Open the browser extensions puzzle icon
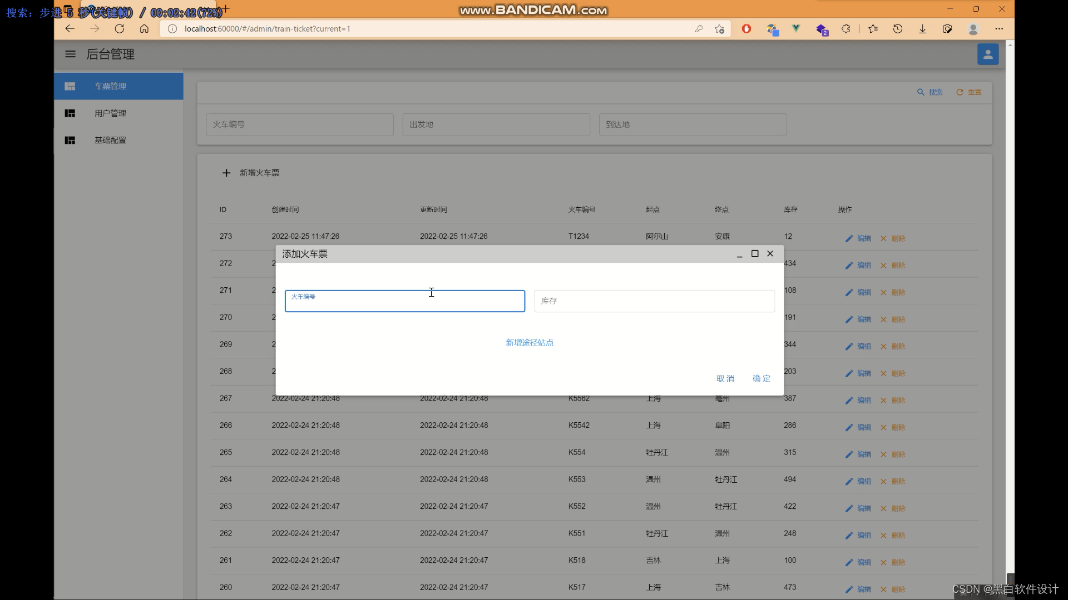 pyautogui.click(x=846, y=29)
